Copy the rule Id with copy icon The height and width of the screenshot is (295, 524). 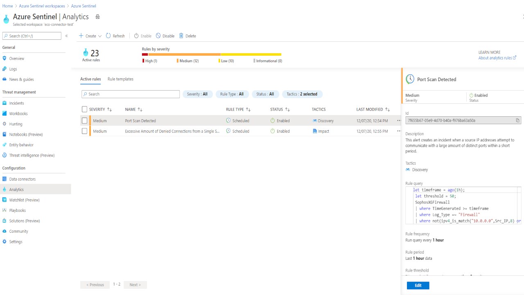517,120
